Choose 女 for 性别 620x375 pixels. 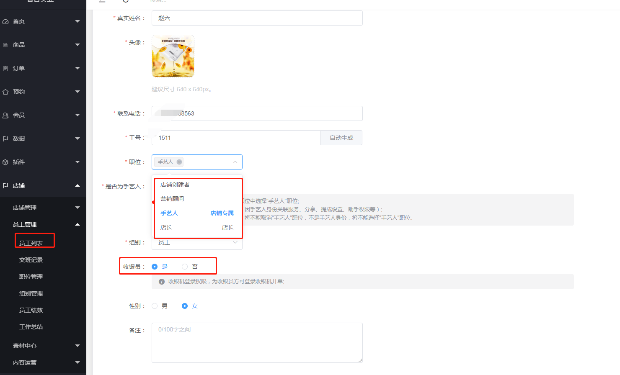point(185,306)
